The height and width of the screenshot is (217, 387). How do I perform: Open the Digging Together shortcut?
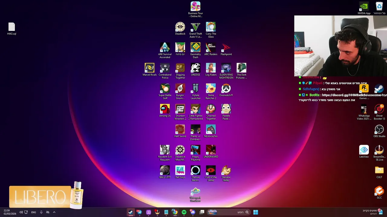pyautogui.click(x=180, y=71)
